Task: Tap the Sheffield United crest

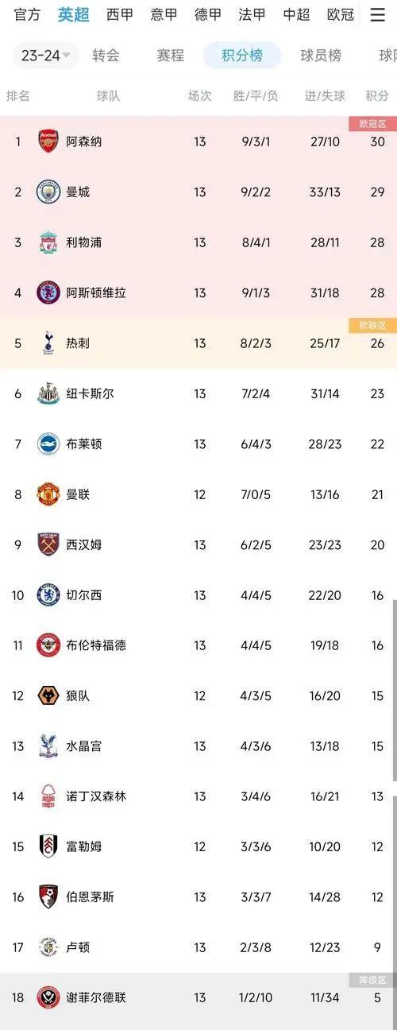Action: tap(48, 997)
